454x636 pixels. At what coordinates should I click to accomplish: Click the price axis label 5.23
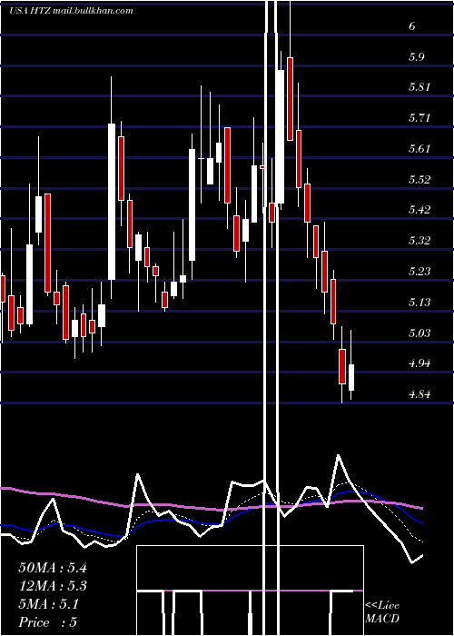(x=419, y=272)
